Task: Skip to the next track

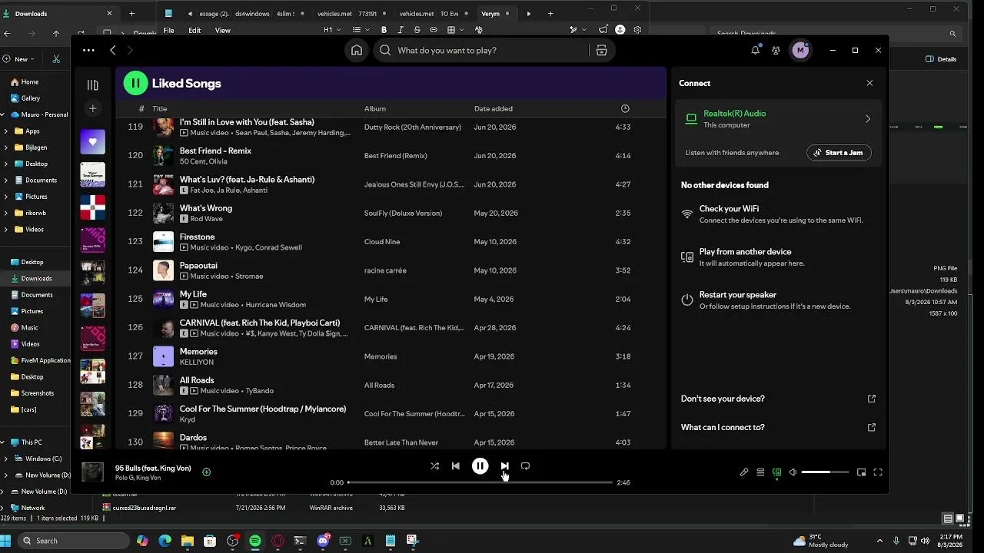Action: click(504, 465)
